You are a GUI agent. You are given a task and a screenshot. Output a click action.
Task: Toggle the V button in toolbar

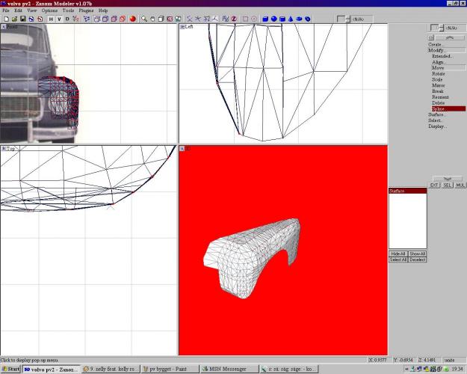pos(59,19)
